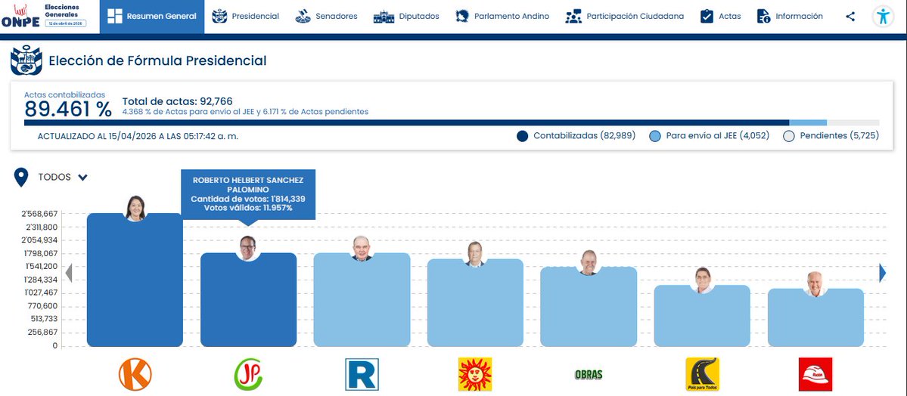Expand the TODOS region dropdown
Image resolution: width=907 pixels, height=396 pixels.
(x=63, y=178)
